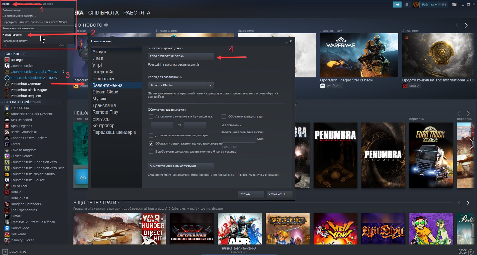The width and height of the screenshot is (477, 255).
Task: Open the Довідка menu
Action: click(48, 4)
